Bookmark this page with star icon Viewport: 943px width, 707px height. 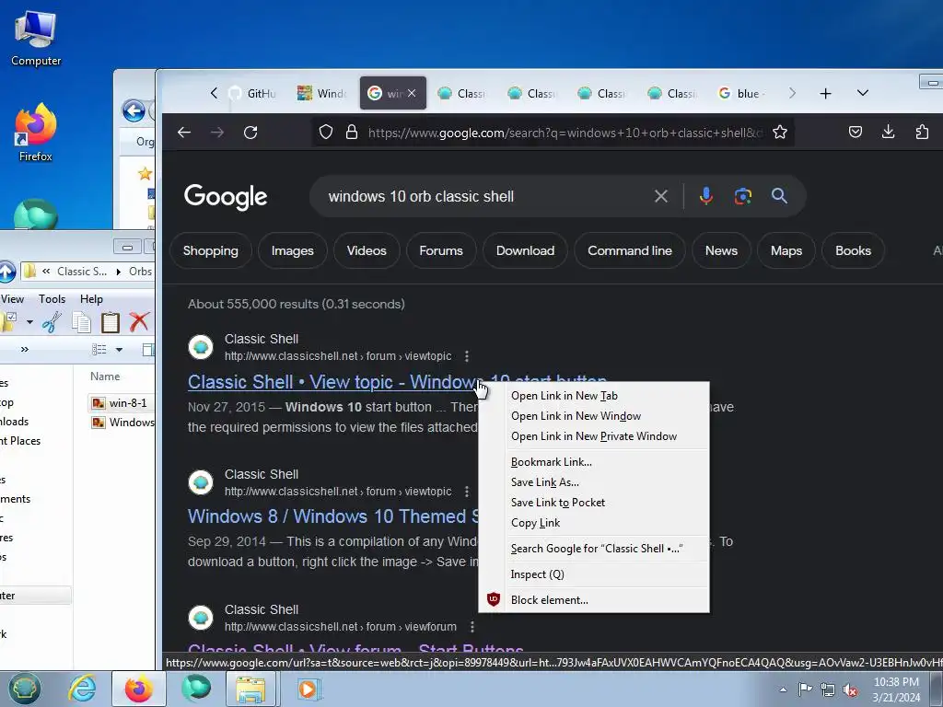[780, 133]
